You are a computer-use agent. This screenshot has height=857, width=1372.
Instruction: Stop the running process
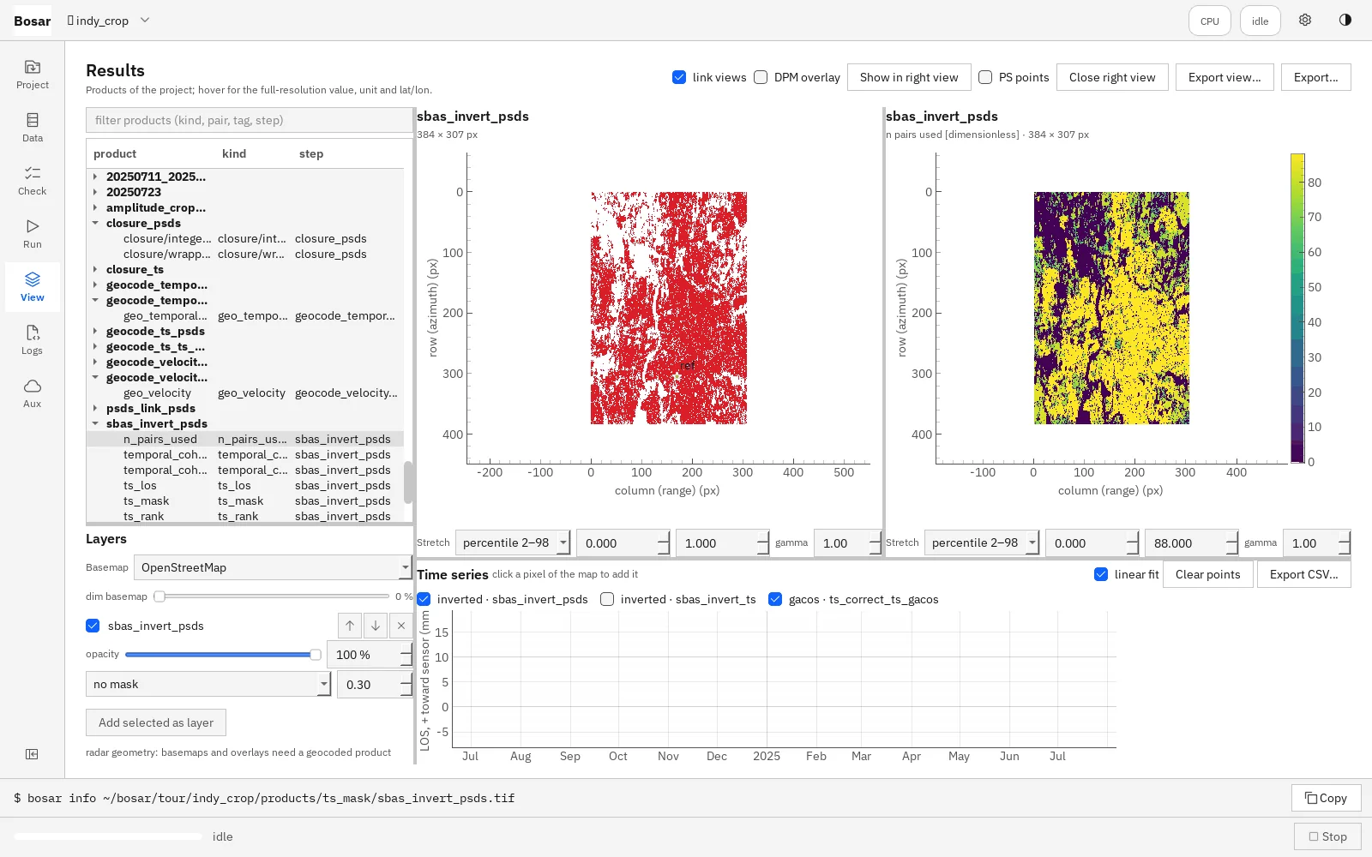1327,836
